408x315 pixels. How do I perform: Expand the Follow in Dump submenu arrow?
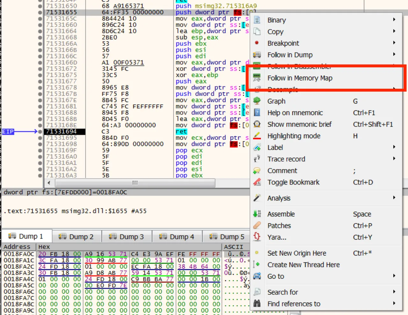[x=394, y=54]
